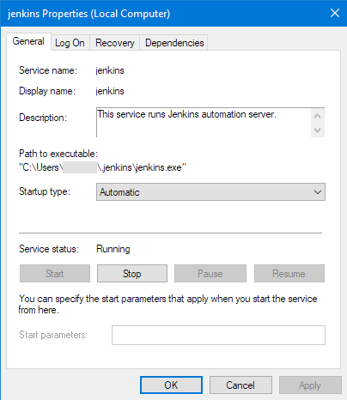This screenshot has width=347, height=400.
Task: Click the 'Startup type:' label
Action: [x=45, y=191]
